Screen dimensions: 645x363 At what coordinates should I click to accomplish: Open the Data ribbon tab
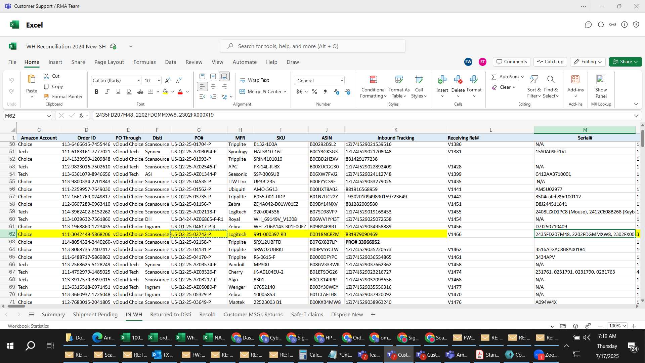tap(171, 62)
